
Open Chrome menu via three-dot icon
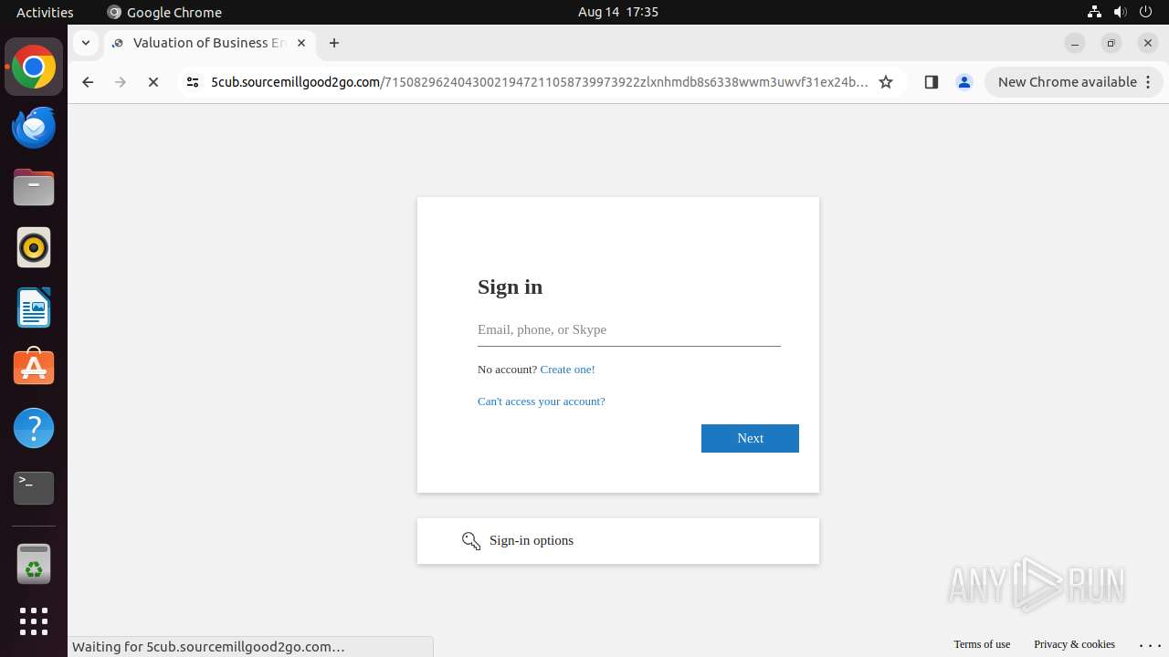pyautogui.click(x=1148, y=82)
